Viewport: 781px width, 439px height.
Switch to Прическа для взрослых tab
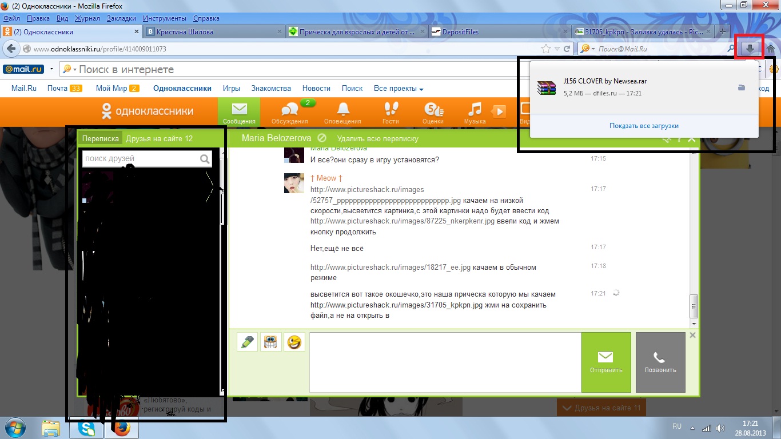(357, 32)
